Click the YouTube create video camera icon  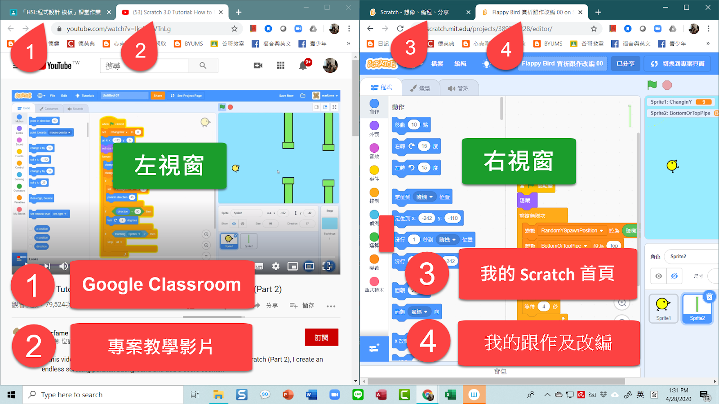(x=258, y=66)
